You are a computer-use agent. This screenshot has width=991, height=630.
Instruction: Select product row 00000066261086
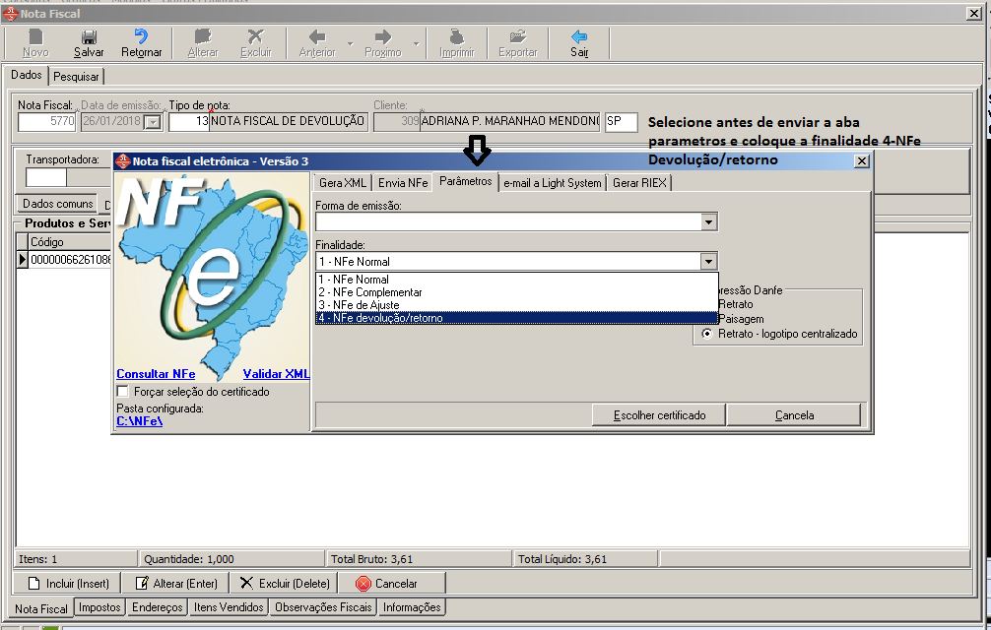click(70, 260)
